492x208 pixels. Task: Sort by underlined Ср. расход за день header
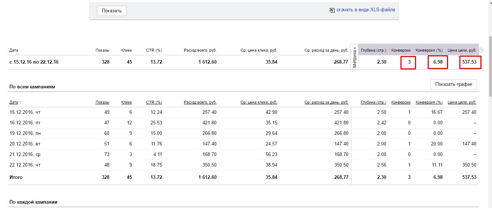[326, 103]
